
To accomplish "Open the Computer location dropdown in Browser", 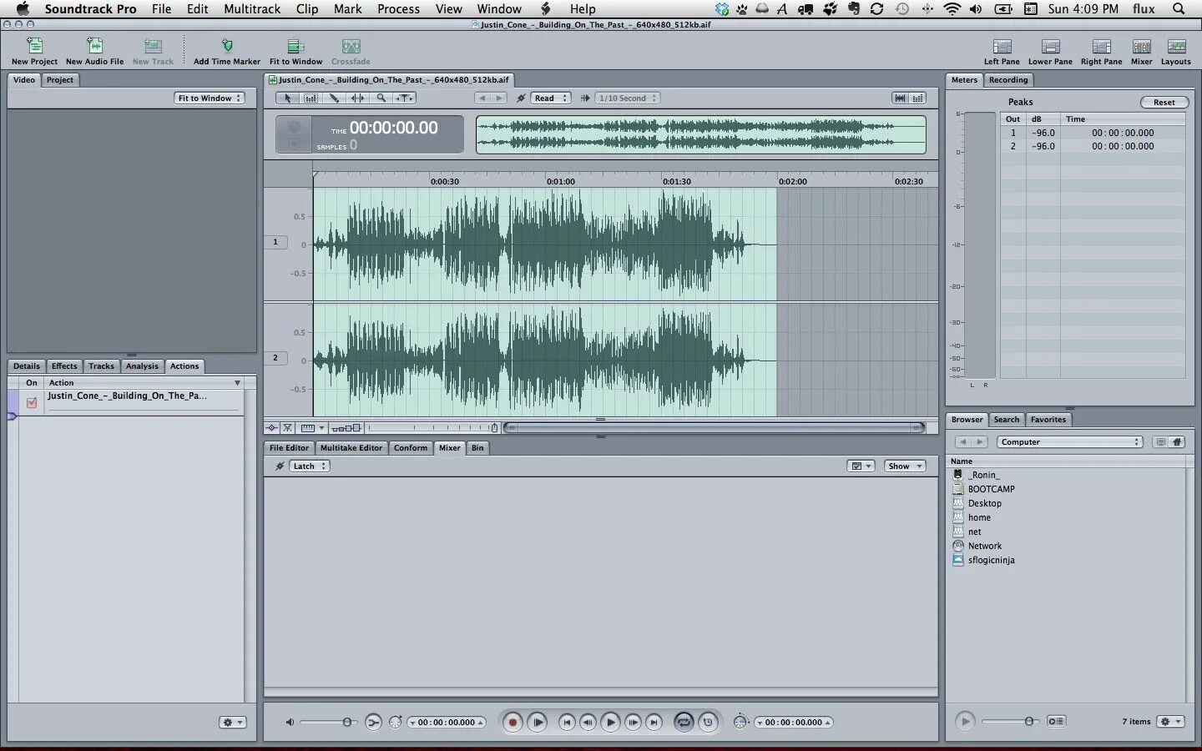I will 1069,442.
